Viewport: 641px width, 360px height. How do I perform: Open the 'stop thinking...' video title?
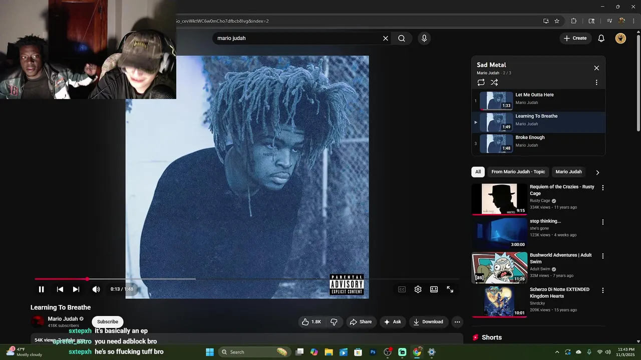pos(545,221)
